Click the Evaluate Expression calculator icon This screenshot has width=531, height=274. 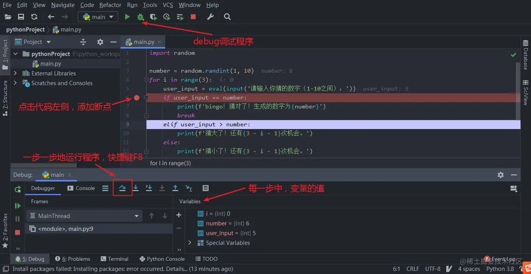pos(206,188)
